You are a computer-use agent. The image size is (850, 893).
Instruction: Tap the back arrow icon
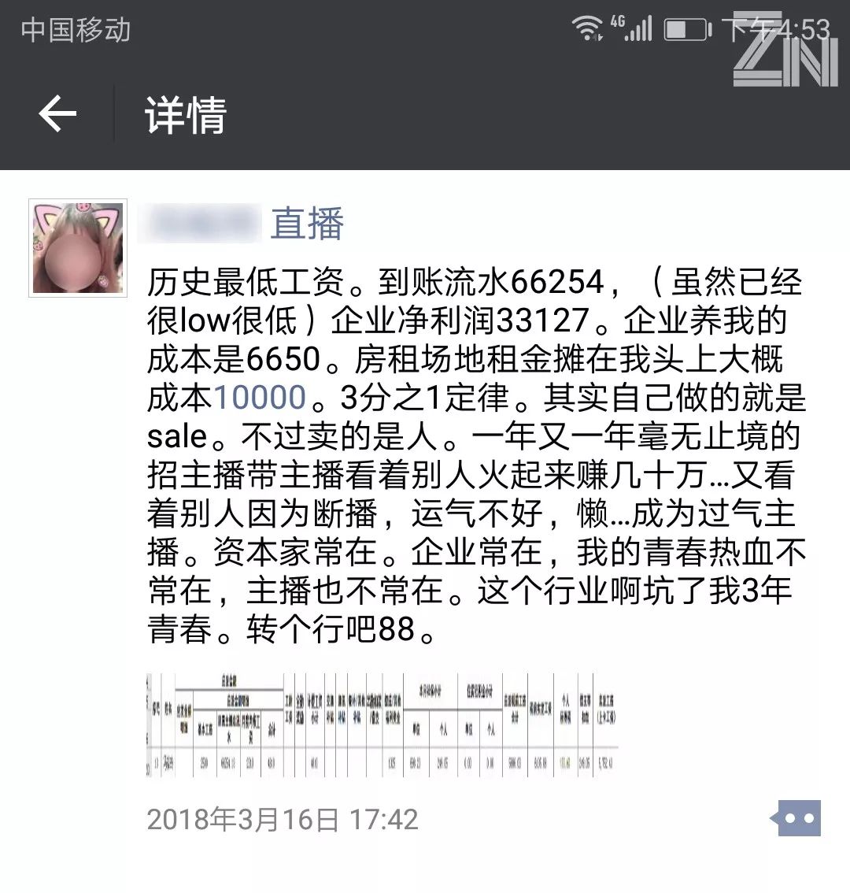click(57, 114)
